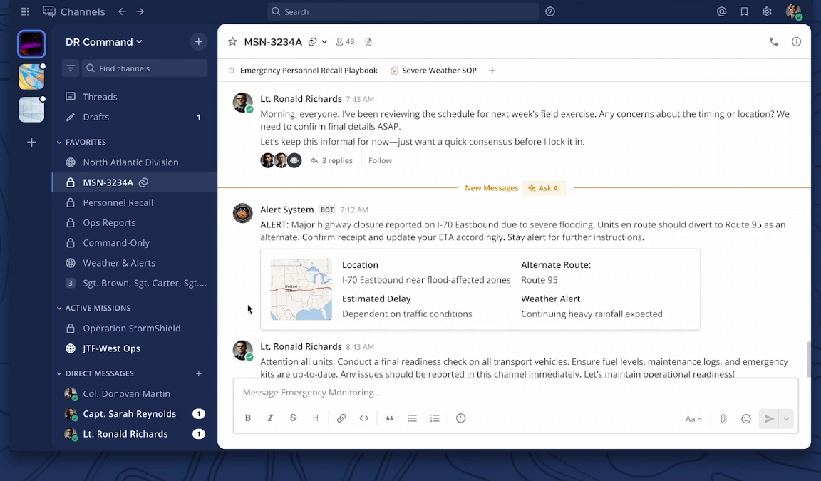Screen dimensions: 821x481
Task: Open the emoji picker in the composer
Action: coord(746,418)
